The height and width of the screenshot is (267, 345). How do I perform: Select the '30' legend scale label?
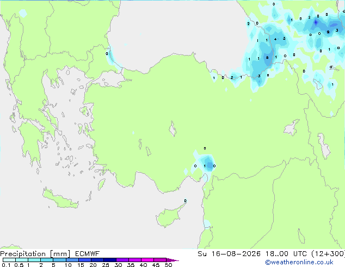118,265
